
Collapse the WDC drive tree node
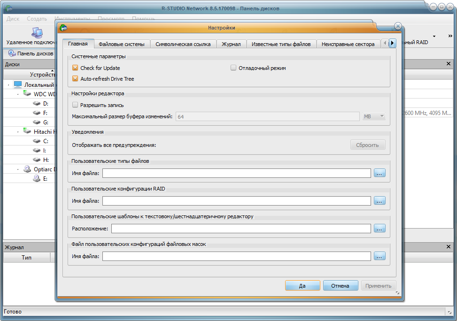[18, 94]
